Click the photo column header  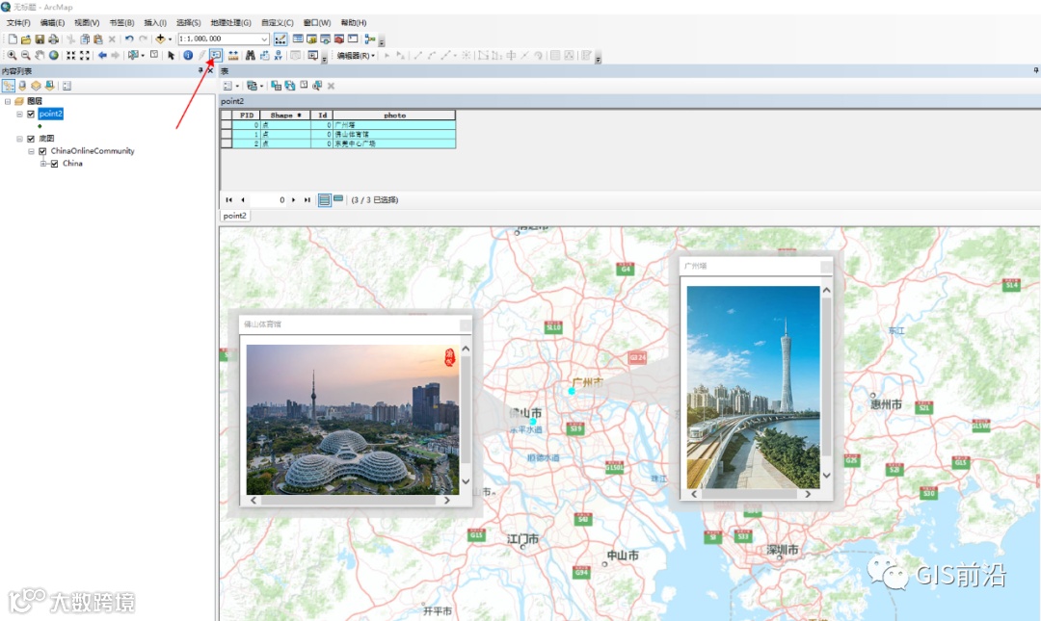[x=394, y=116]
